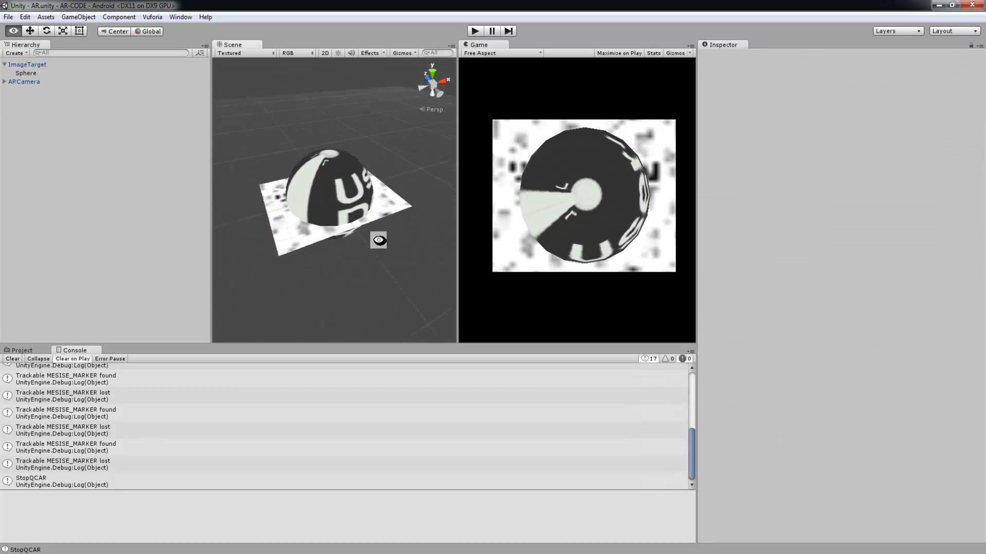986x554 pixels.
Task: Enable Maximize on Play
Action: click(619, 53)
